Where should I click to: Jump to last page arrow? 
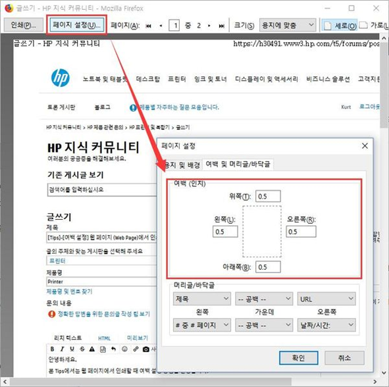[x=222, y=26]
